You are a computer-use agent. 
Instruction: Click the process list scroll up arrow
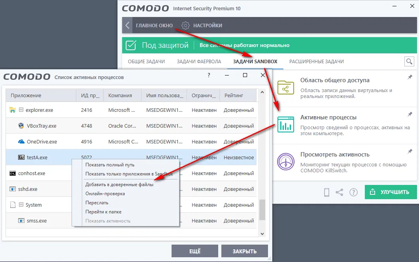point(262,92)
